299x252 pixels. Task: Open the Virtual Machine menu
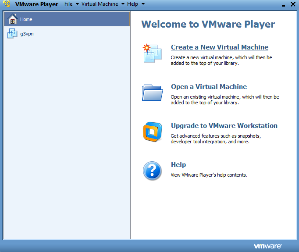[x=100, y=4]
